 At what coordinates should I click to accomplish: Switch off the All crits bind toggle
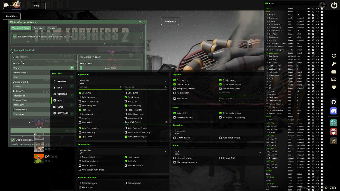(309, 21)
